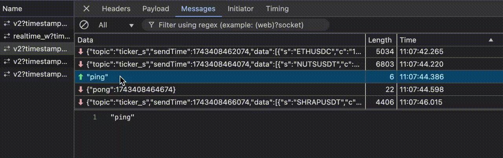Click the green sent arrow on ping row

pos(81,77)
